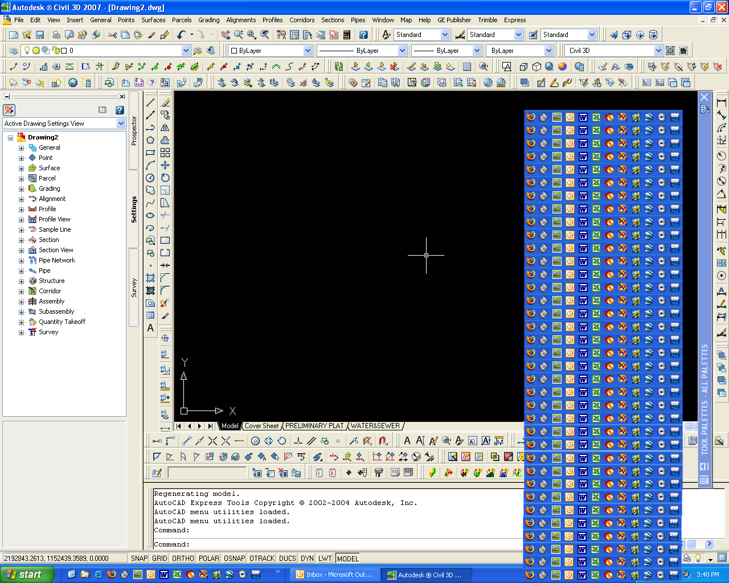Viewport: 729px width, 583px height.
Task: Toggle OSNAP in status bar
Action: [234, 559]
